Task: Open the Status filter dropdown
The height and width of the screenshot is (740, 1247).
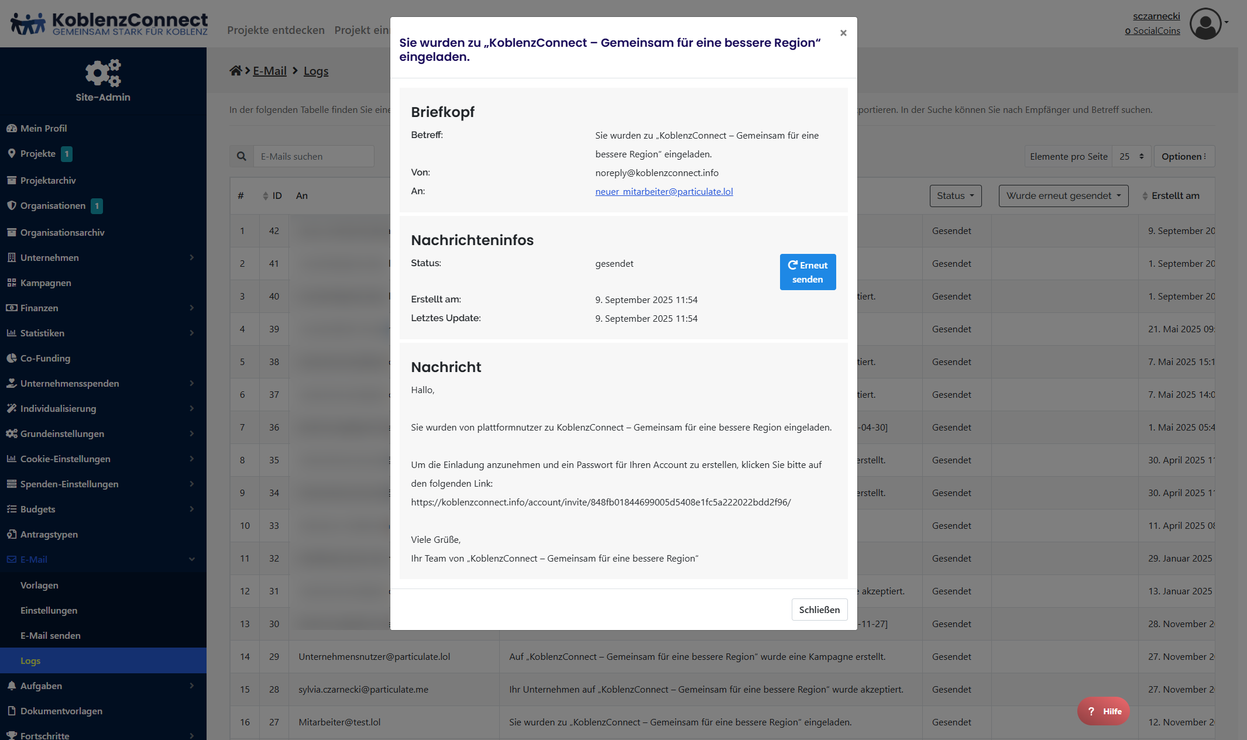Action: coord(955,196)
